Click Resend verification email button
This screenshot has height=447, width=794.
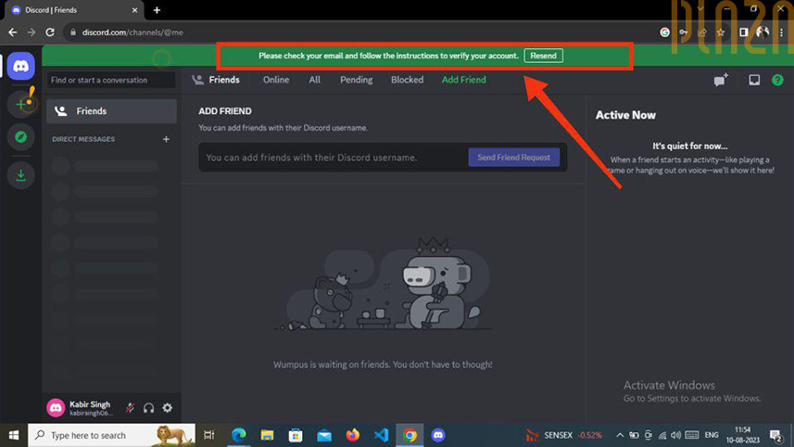coord(543,56)
